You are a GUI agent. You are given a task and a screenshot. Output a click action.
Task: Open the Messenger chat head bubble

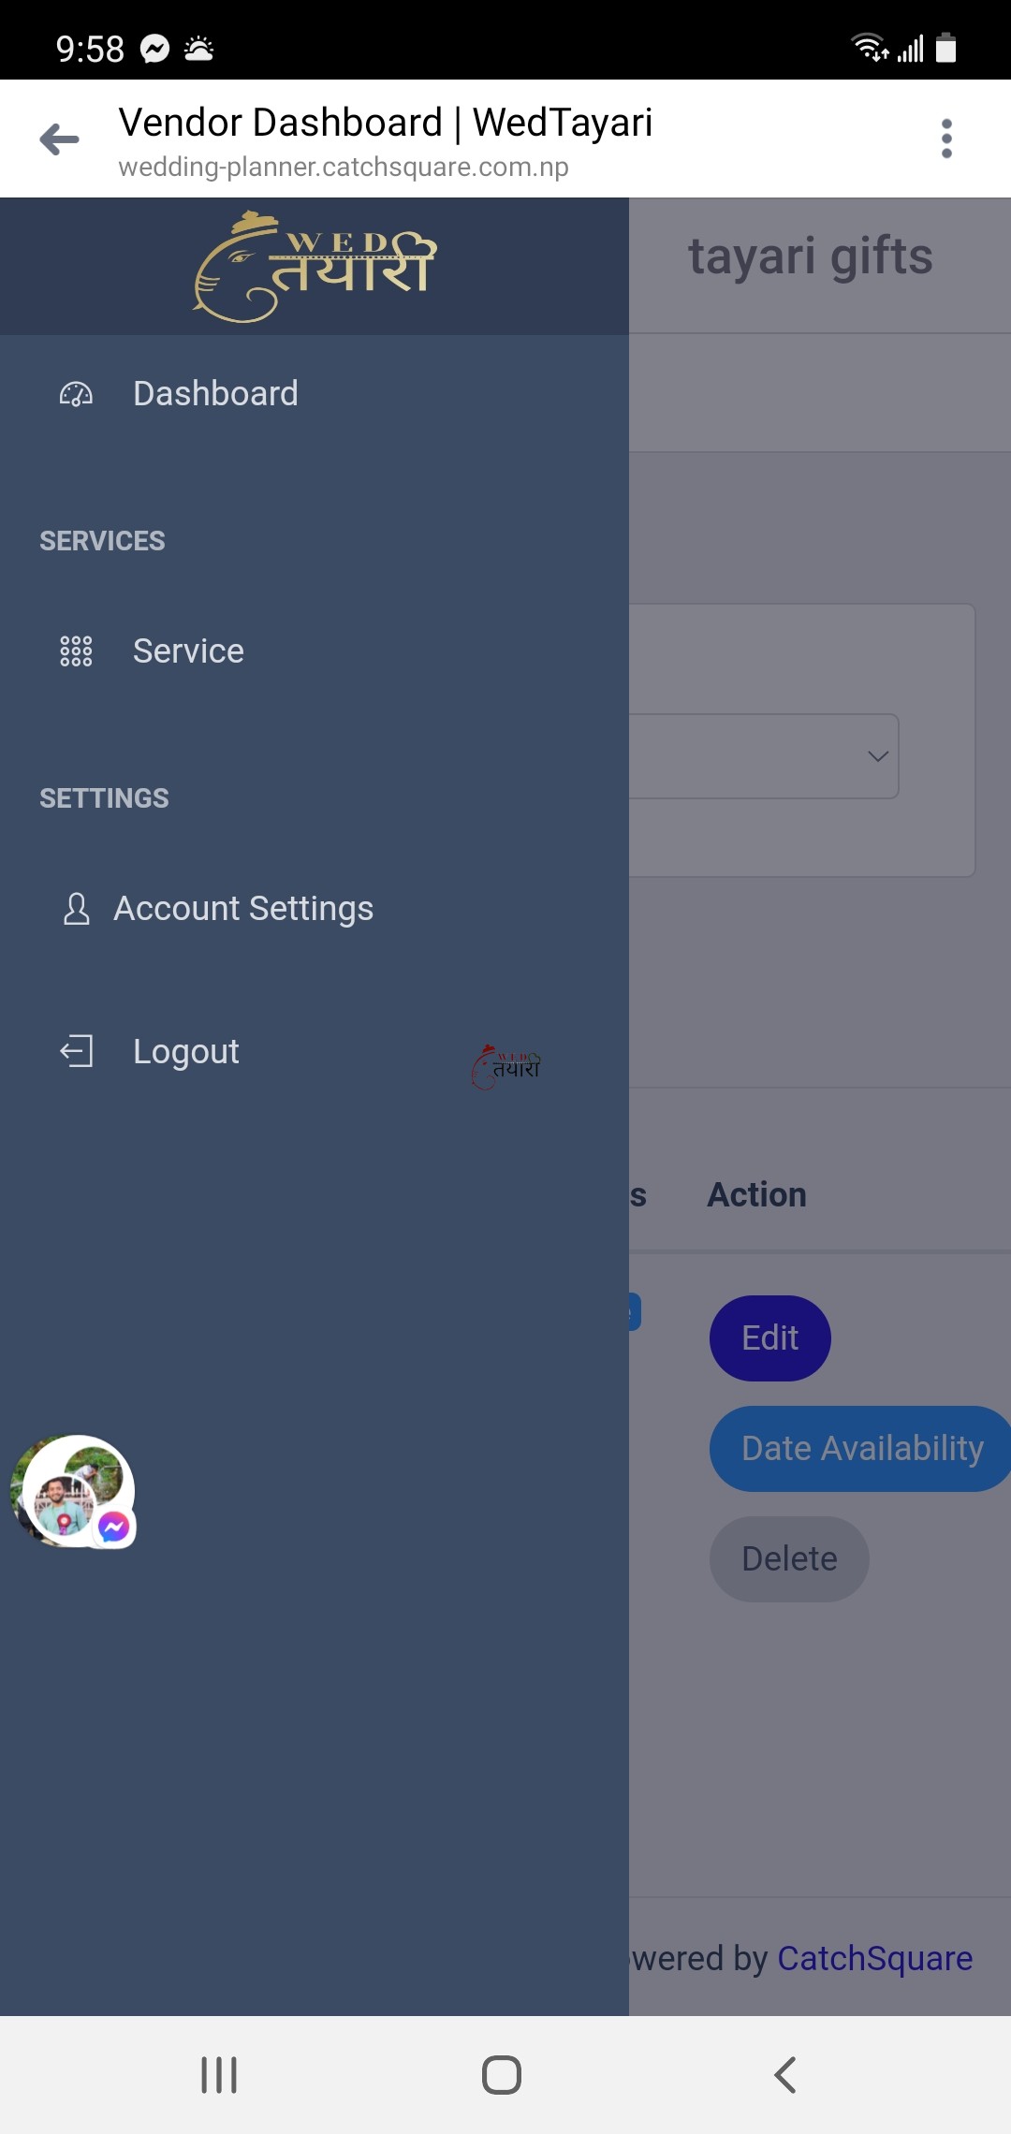click(x=73, y=1491)
